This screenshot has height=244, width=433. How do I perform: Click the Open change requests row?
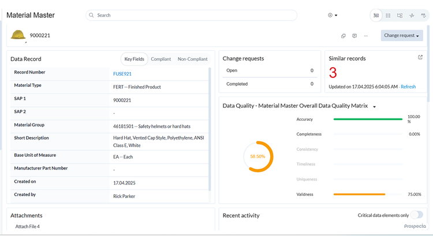(270, 71)
